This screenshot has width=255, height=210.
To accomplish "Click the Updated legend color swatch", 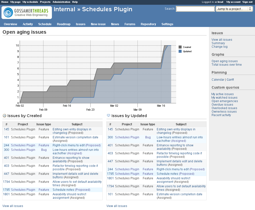I will click(x=180, y=51).
